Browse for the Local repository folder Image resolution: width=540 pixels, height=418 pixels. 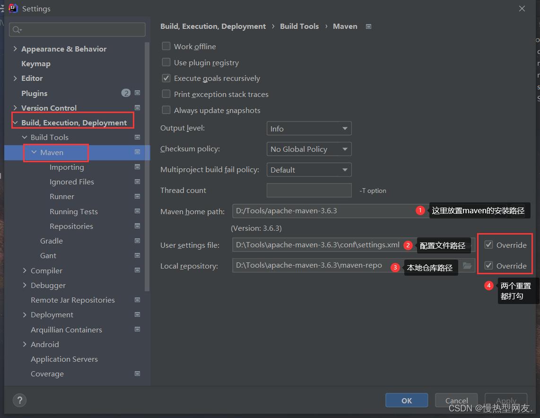click(x=467, y=265)
